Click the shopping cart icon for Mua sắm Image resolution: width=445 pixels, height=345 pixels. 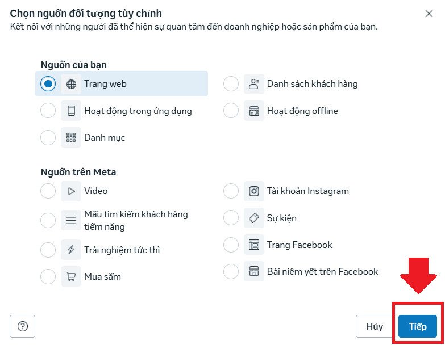pos(71,277)
